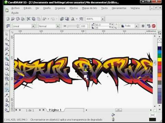The width and height of the screenshot is (165, 123).
Task: Select the Pick tool in the toolbox
Action: [7, 34]
